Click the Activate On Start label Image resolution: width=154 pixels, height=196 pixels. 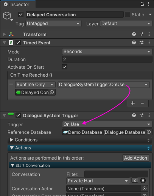pos(26,67)
